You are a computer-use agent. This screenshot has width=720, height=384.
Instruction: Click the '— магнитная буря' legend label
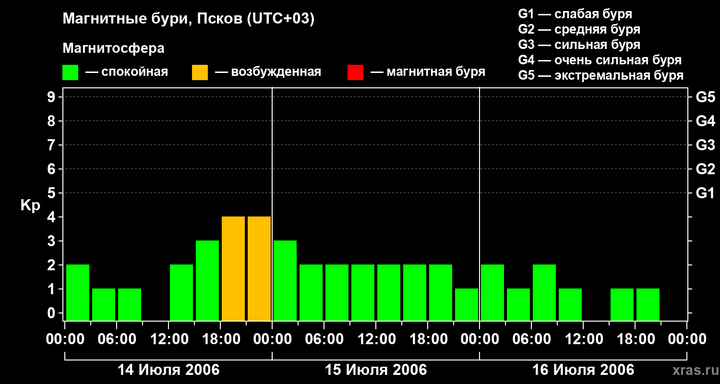[428, 72]
